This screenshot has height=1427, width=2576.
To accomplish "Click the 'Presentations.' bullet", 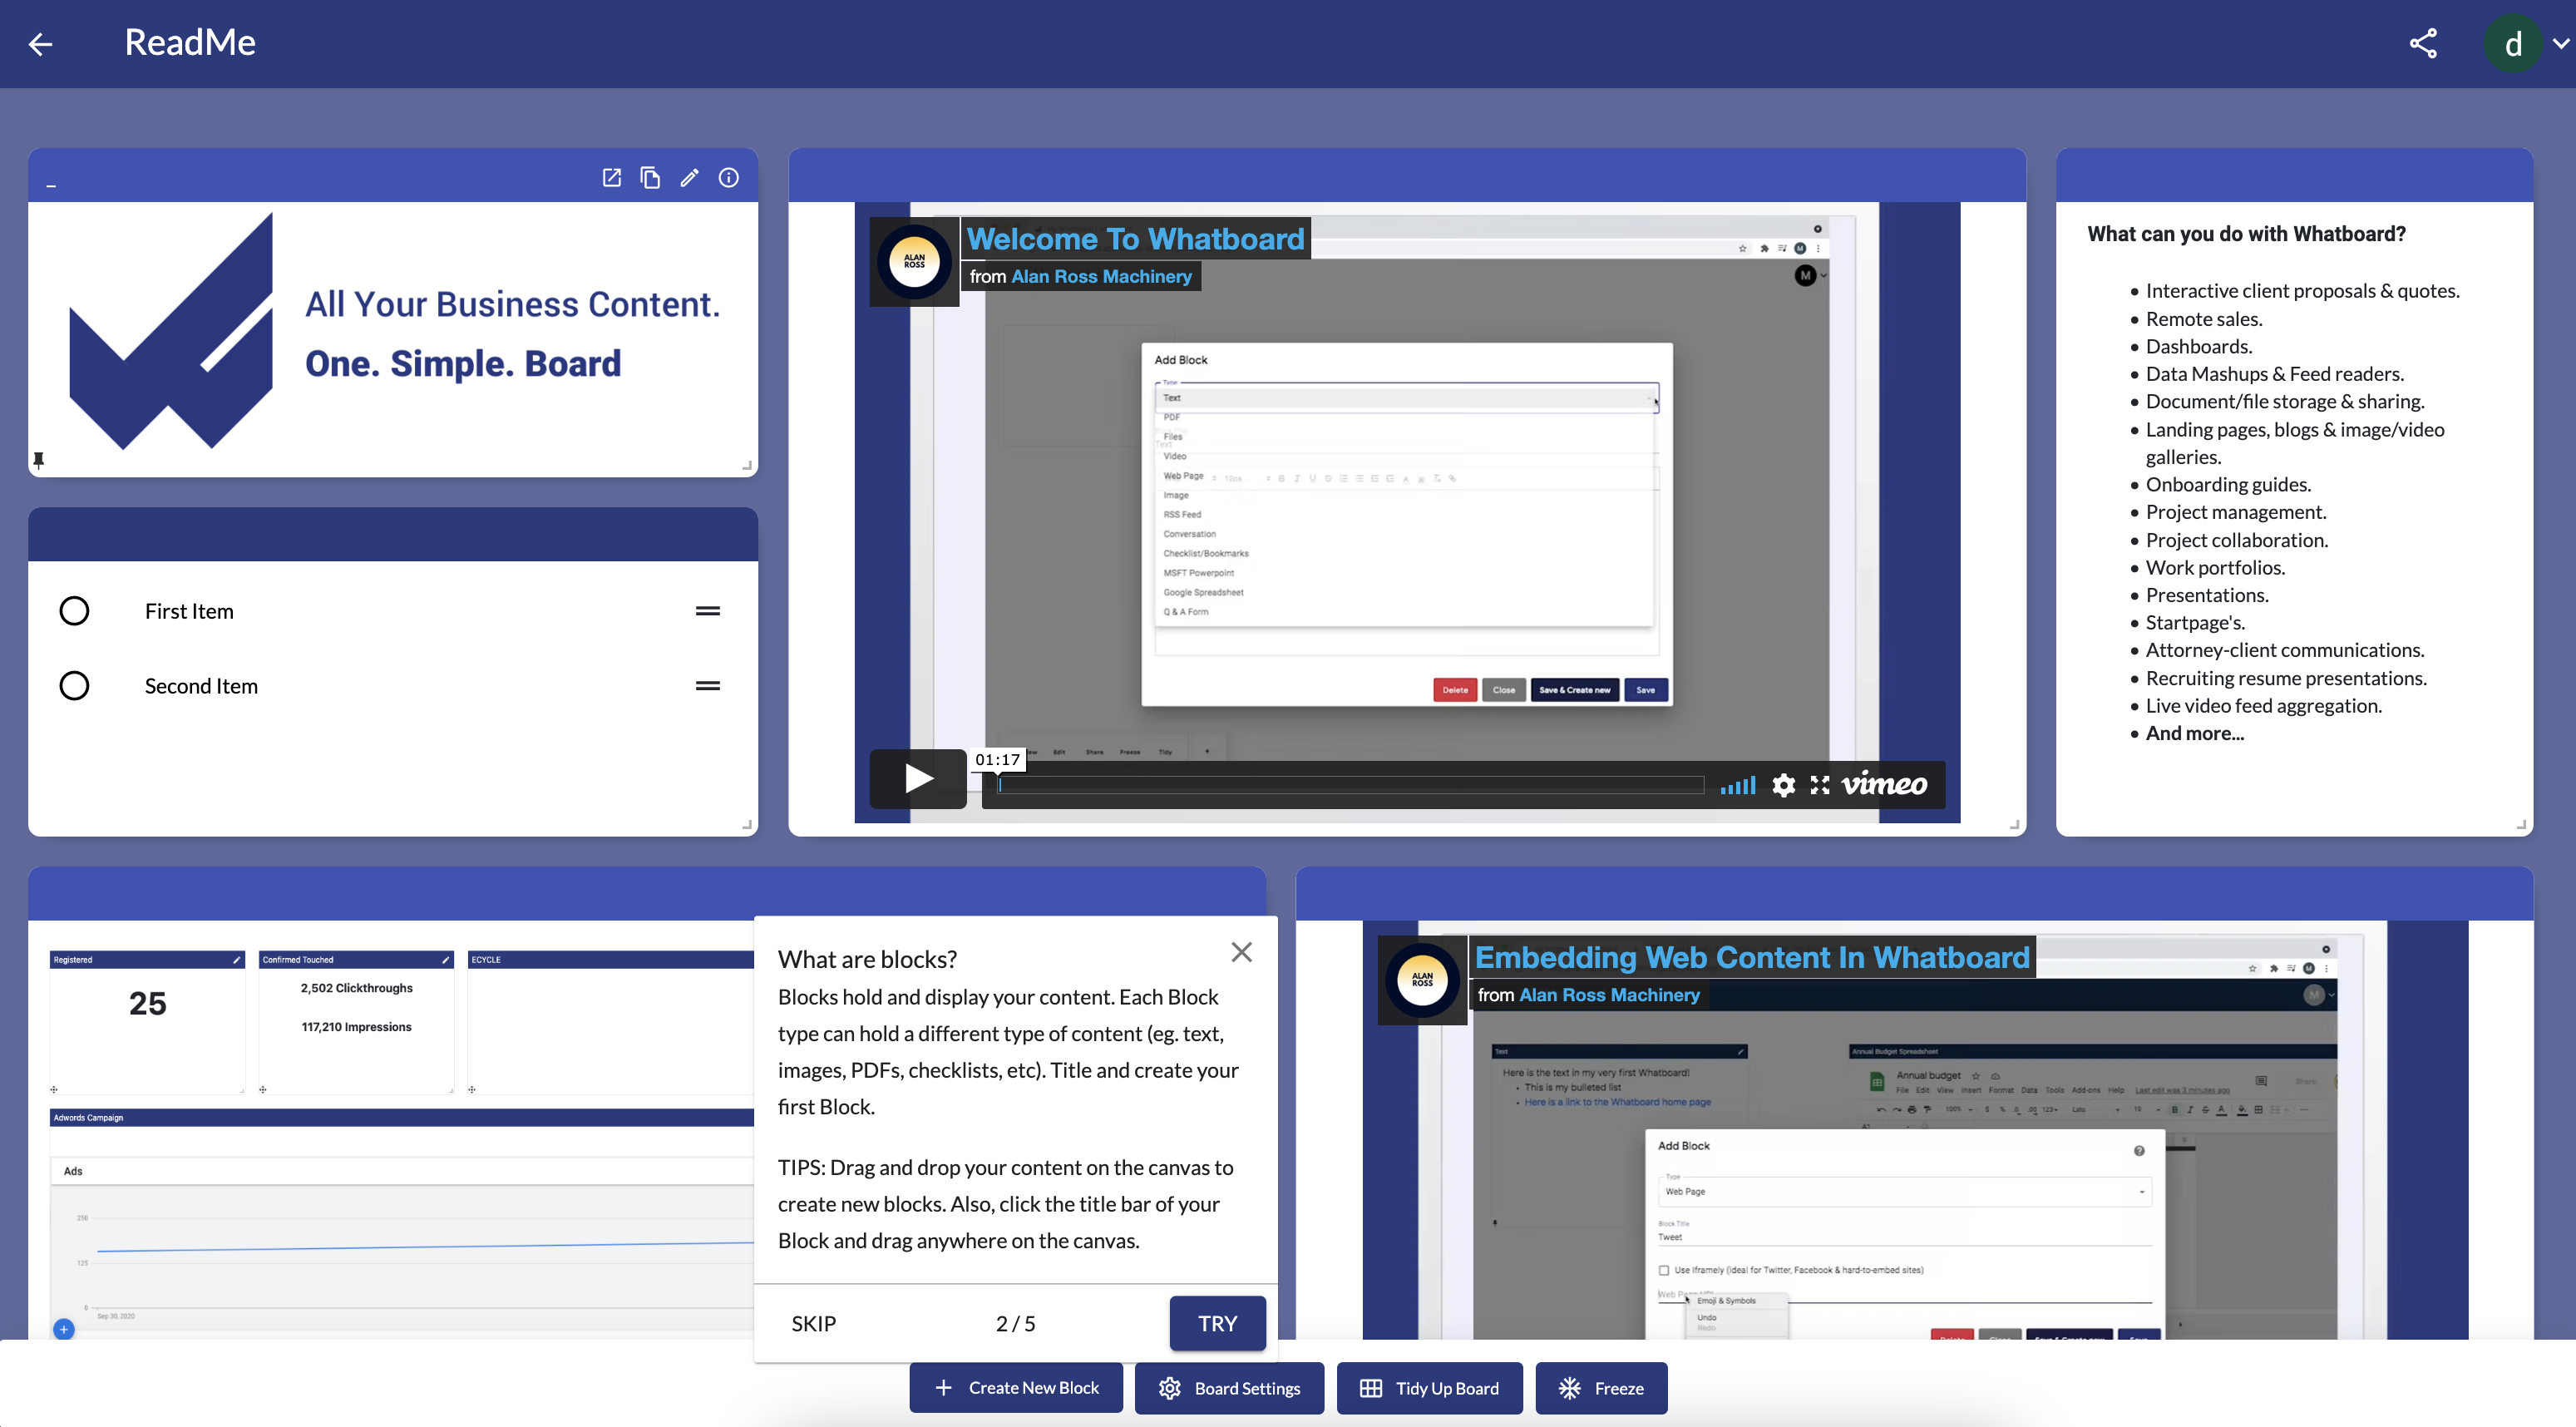I will 2207,595.
